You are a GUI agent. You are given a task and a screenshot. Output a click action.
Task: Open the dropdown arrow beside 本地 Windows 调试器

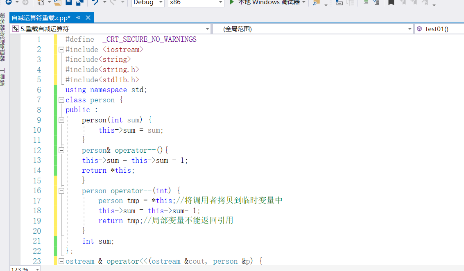pyautogui.click(x=303, y=2)
